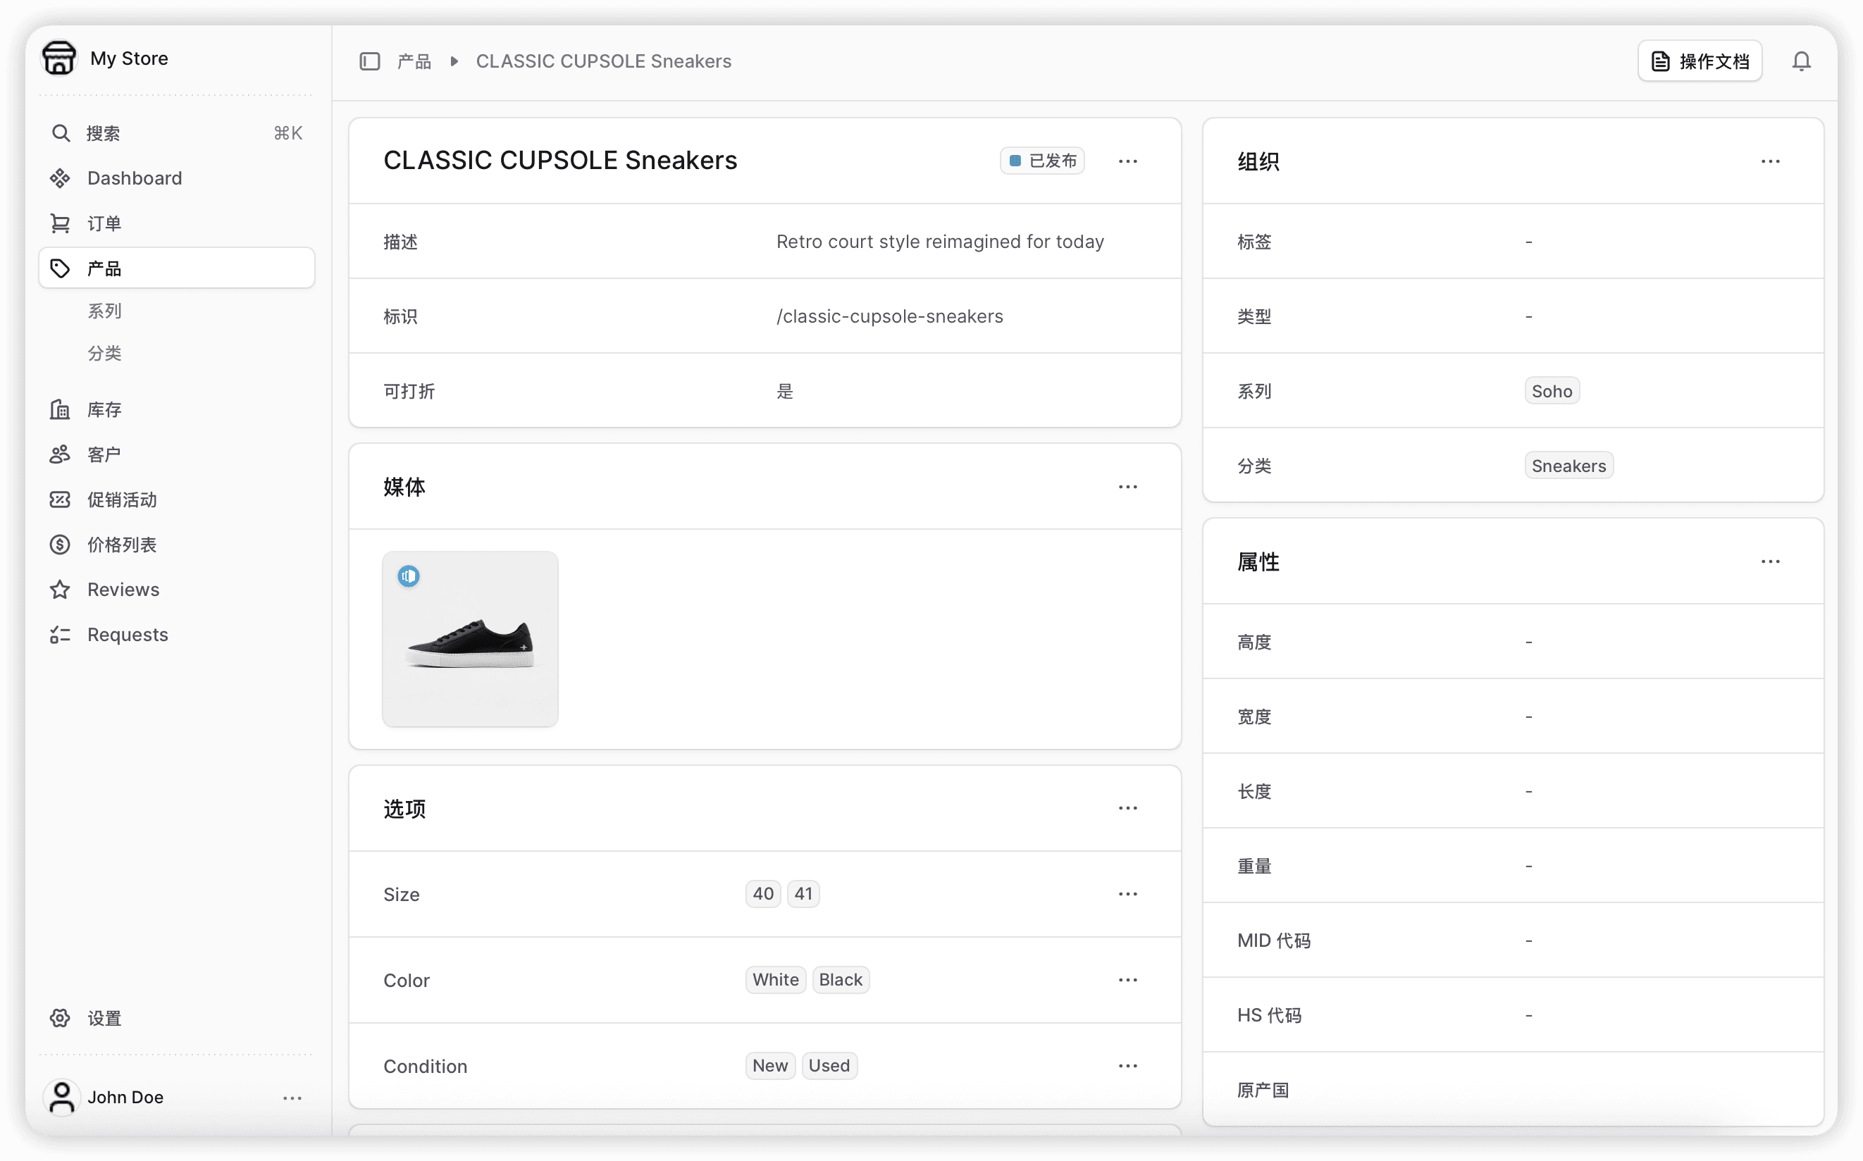Open search via magnifier icon
The width and height of the screenshot is (1863, 1161).
[x=61, y=134]
